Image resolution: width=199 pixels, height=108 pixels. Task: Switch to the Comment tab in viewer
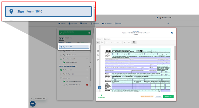pyautogui.click(x=107, y=39)
